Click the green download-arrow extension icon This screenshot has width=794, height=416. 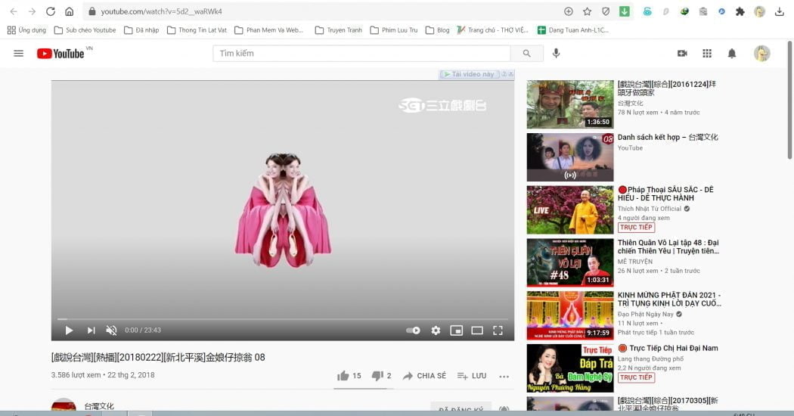tap(625, 11)
